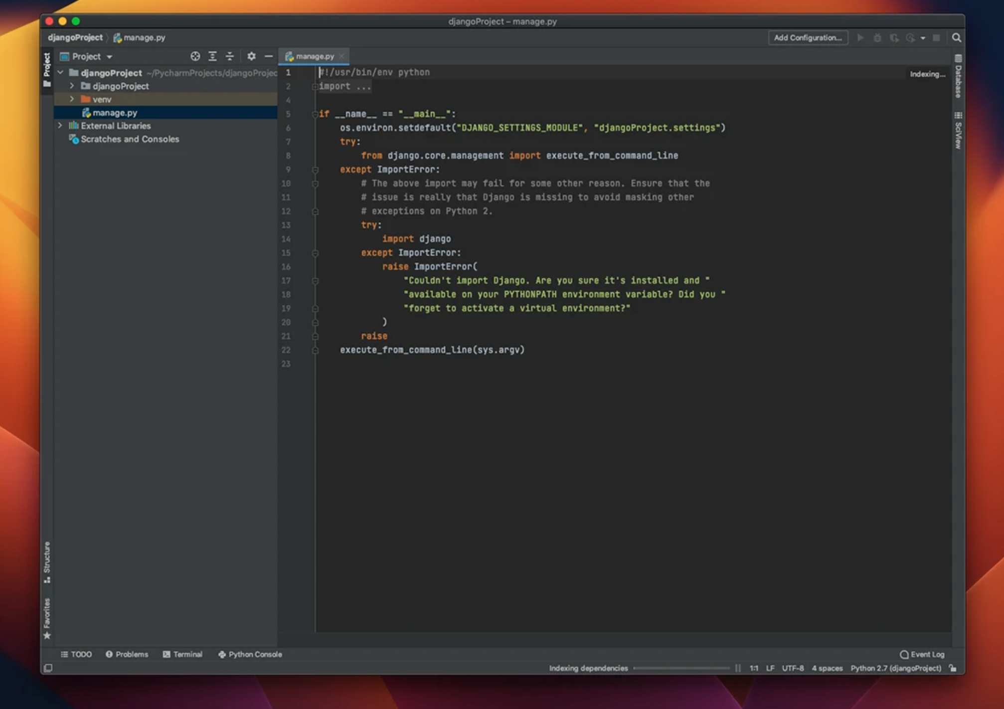Expand the venv folder

tap(72, 99)
